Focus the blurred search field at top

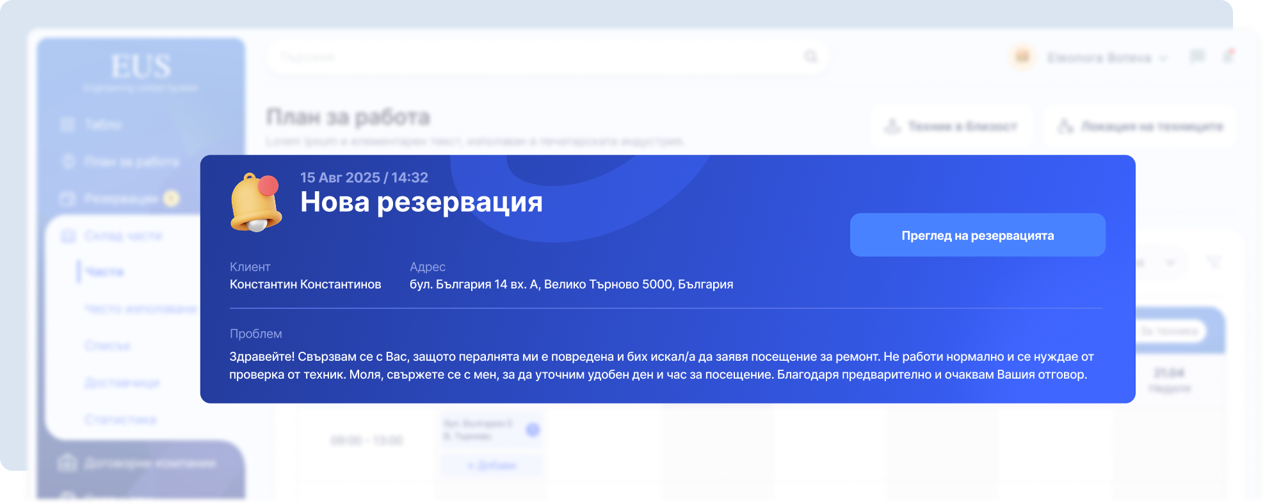coord(547,57)
